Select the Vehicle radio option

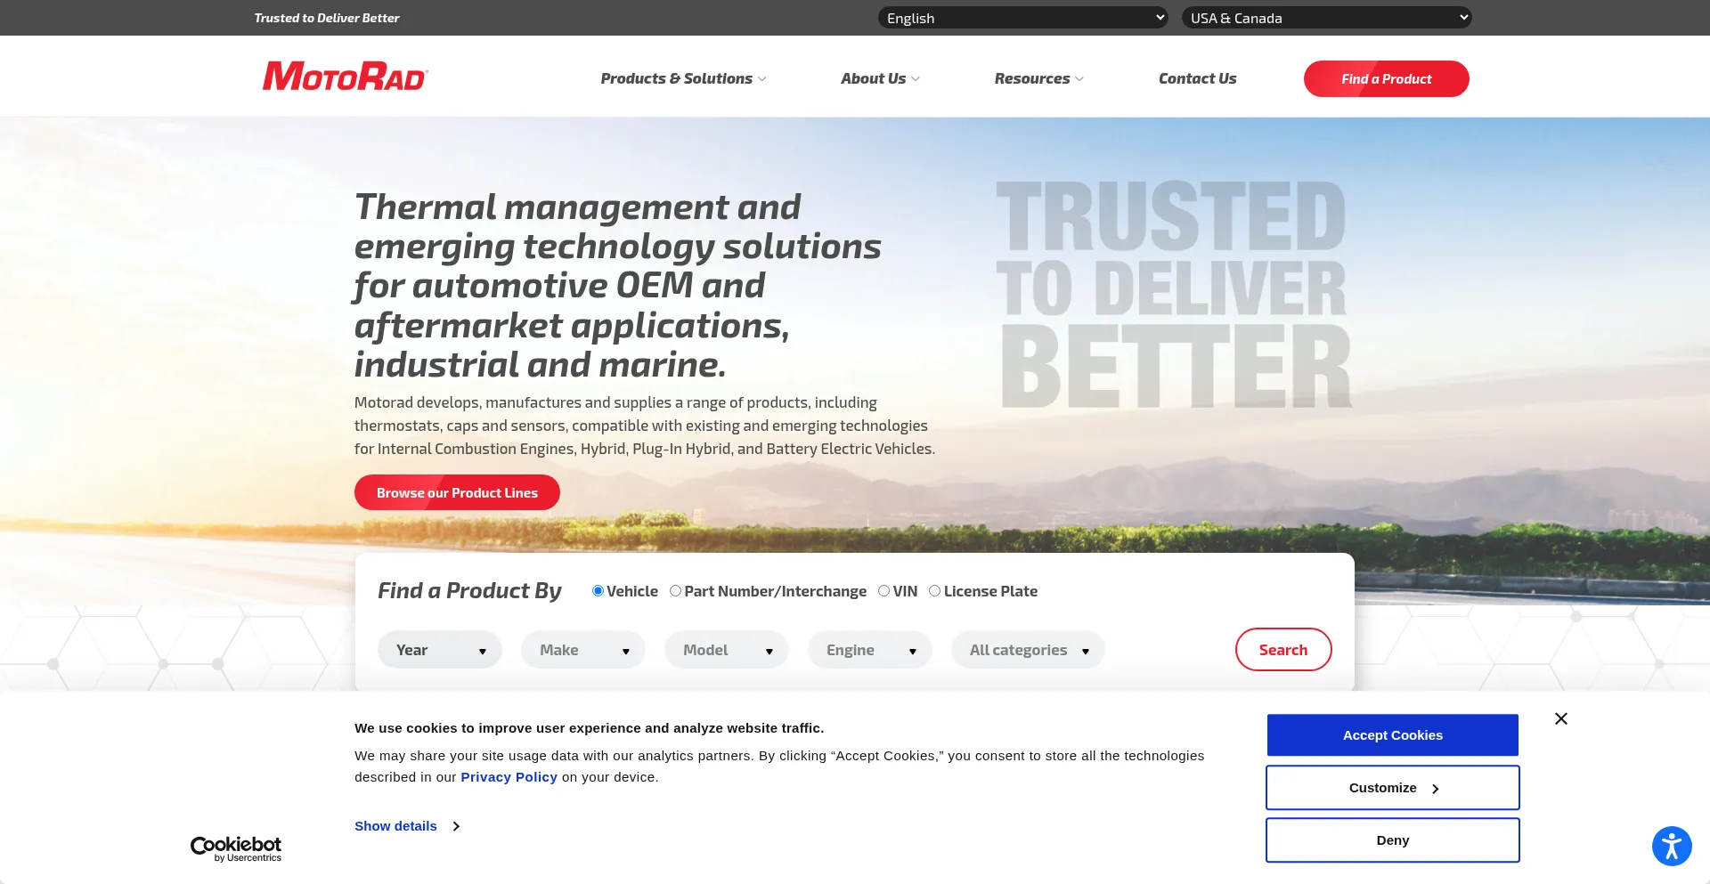tap(598, 591)
